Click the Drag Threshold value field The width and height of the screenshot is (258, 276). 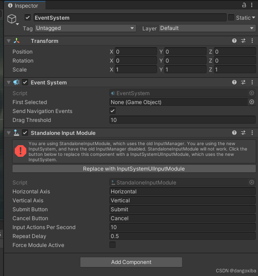tap(183, 120)
